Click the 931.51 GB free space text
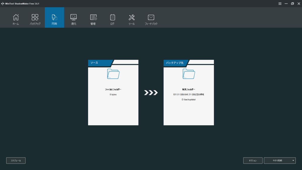This screenshot has height=170, width=302. (189, 94)
